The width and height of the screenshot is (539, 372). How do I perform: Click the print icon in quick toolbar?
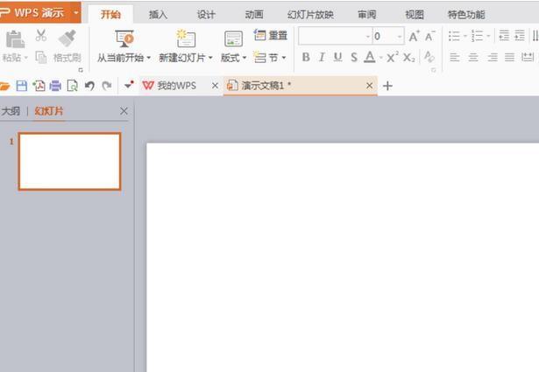pyautogui.click(x=55, y=86)
